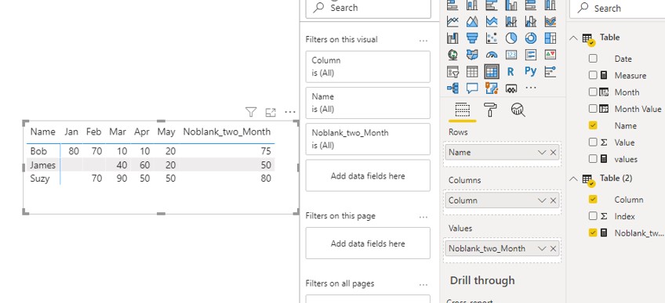Image resolution: width=665 pixels, height=303 pixels.
Task: Click the Fields pane Search box
Action: click(x=617, y=8)
